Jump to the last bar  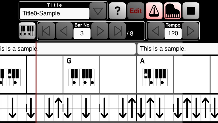click(117, 31)
